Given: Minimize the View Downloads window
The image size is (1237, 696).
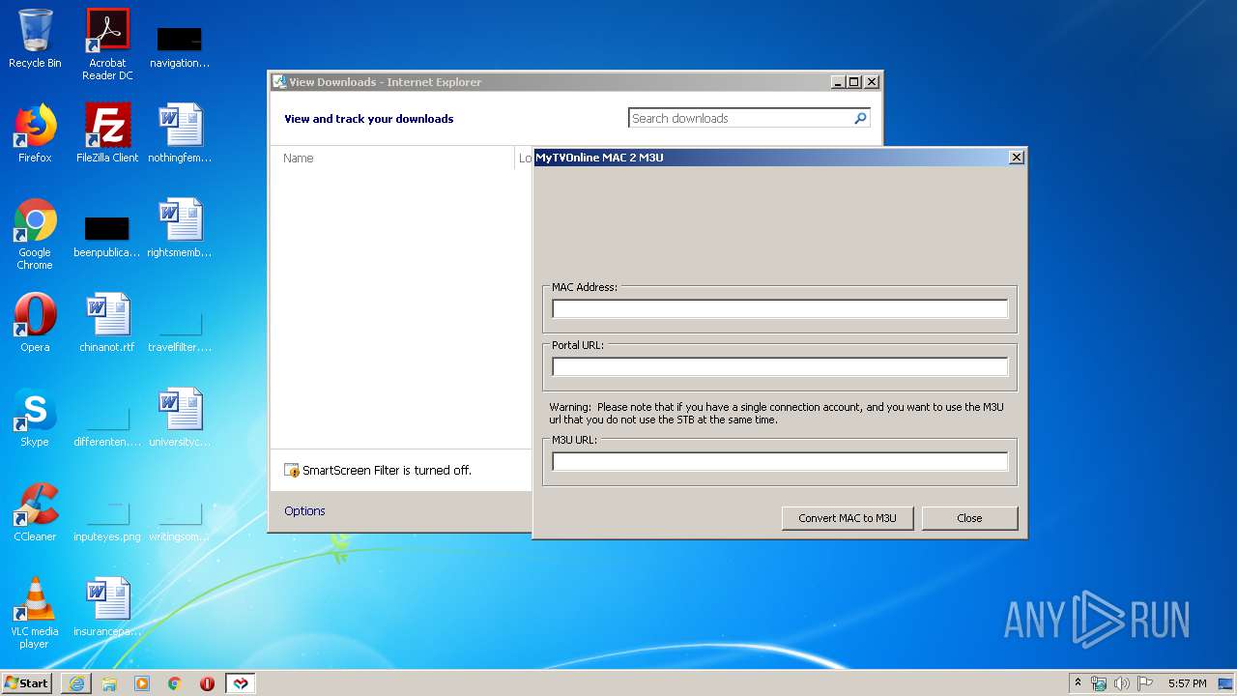Looking at the screenshot, I should pyautogui.click(x=839, y=82).
